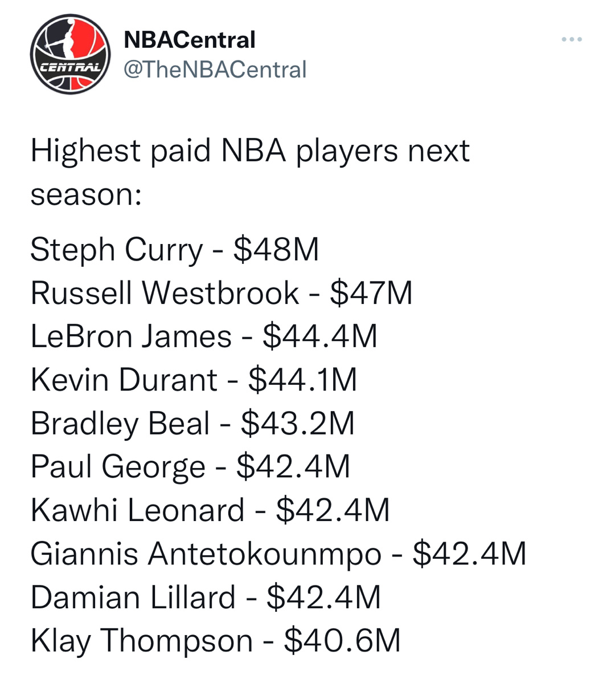
Task: Select the Steph Curry name text
Action: click(x=116, y=250)
